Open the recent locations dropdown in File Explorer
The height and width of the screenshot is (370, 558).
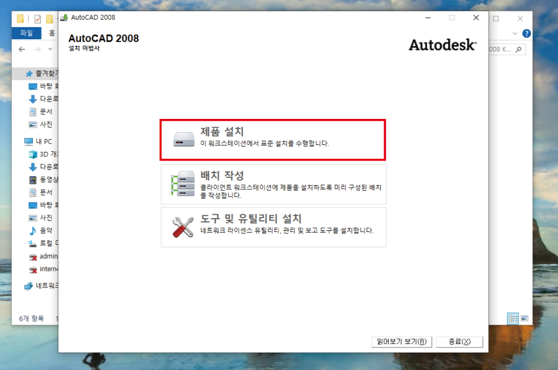[50, 49]
